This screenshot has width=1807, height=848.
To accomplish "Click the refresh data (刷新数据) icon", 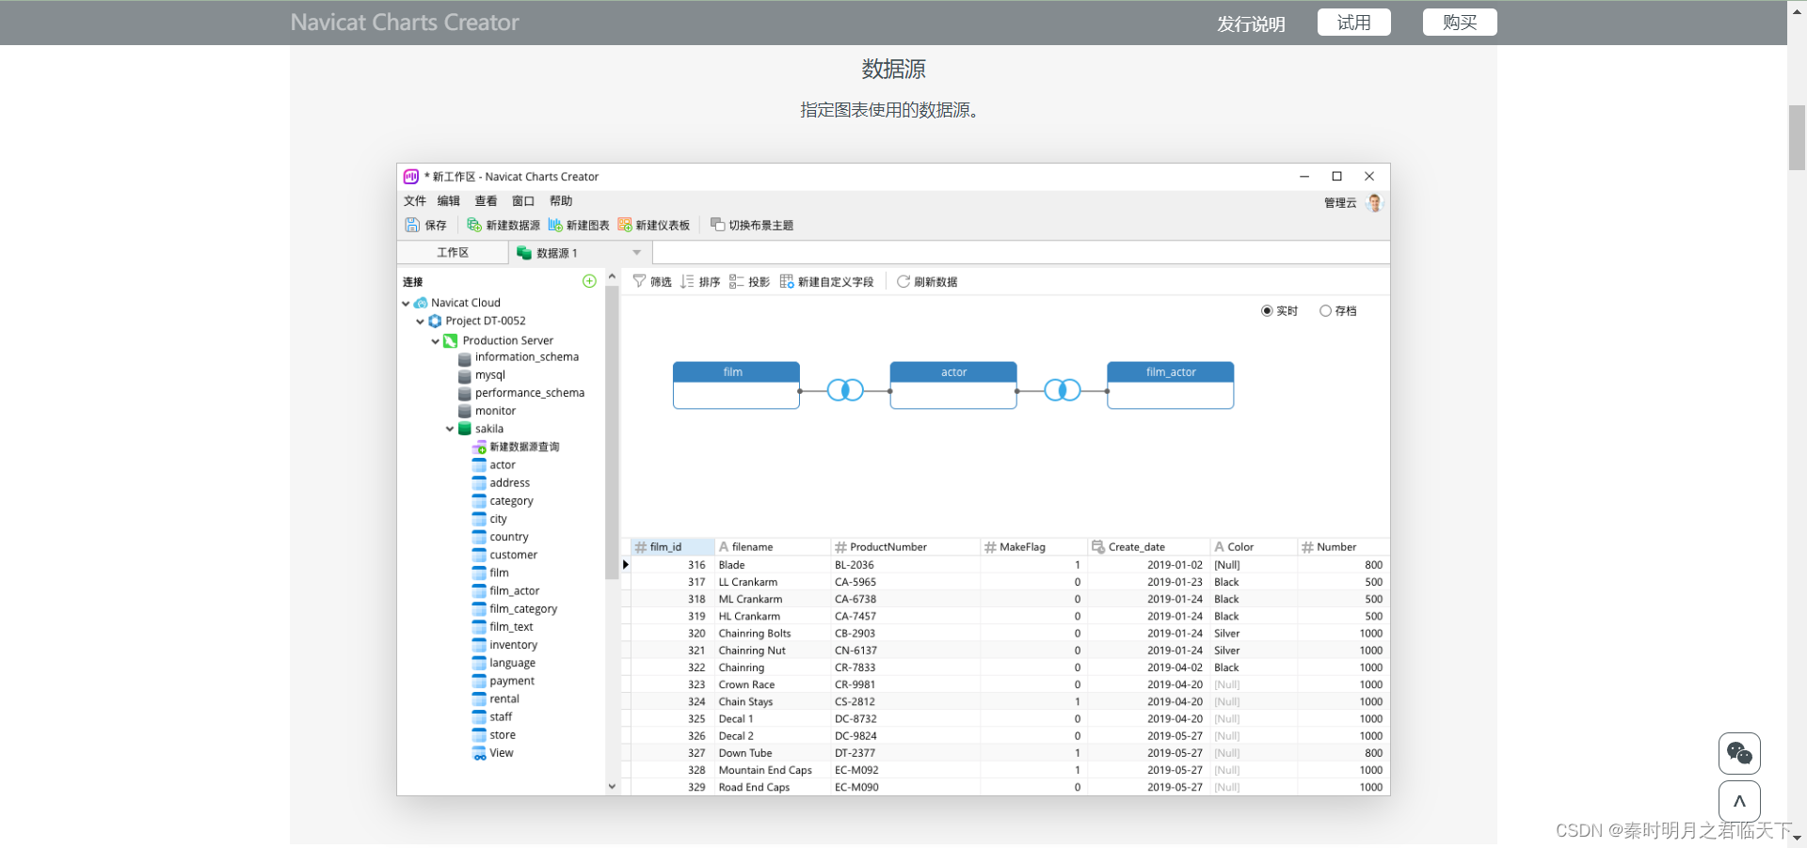I will [903, 281].
